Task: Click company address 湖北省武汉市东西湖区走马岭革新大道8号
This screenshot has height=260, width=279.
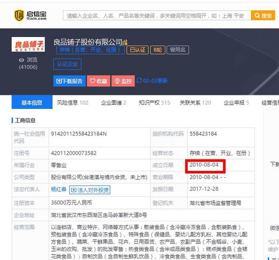Action: [x=99, y=215]
